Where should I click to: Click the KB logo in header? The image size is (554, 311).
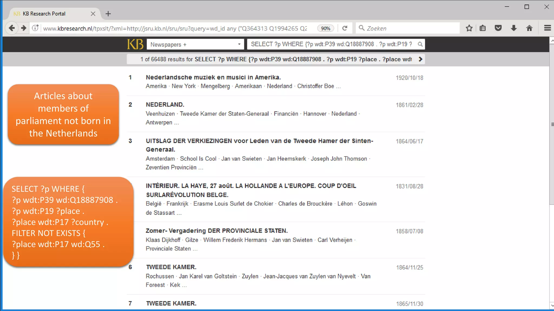coord(135,44)
